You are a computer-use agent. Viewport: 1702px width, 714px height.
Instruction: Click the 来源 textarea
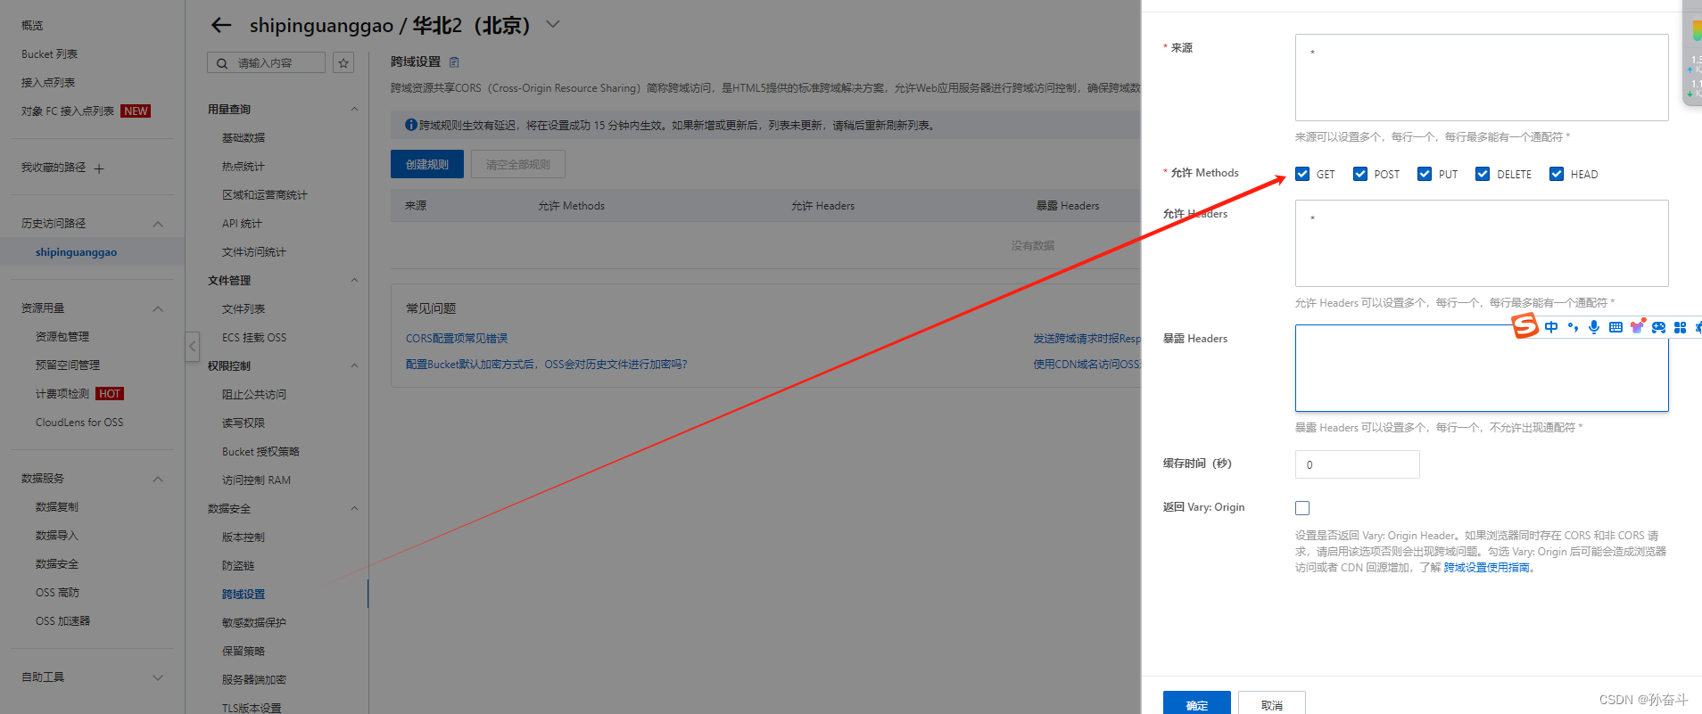pyautogui.click(x=1482, y=78)
